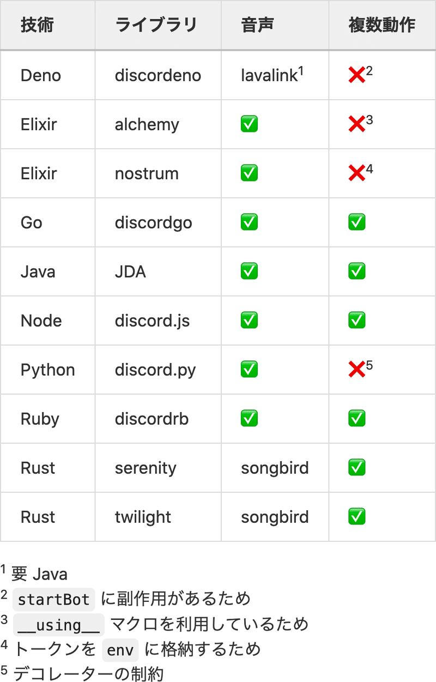Click the ライブラリ column header

[156, 25]
